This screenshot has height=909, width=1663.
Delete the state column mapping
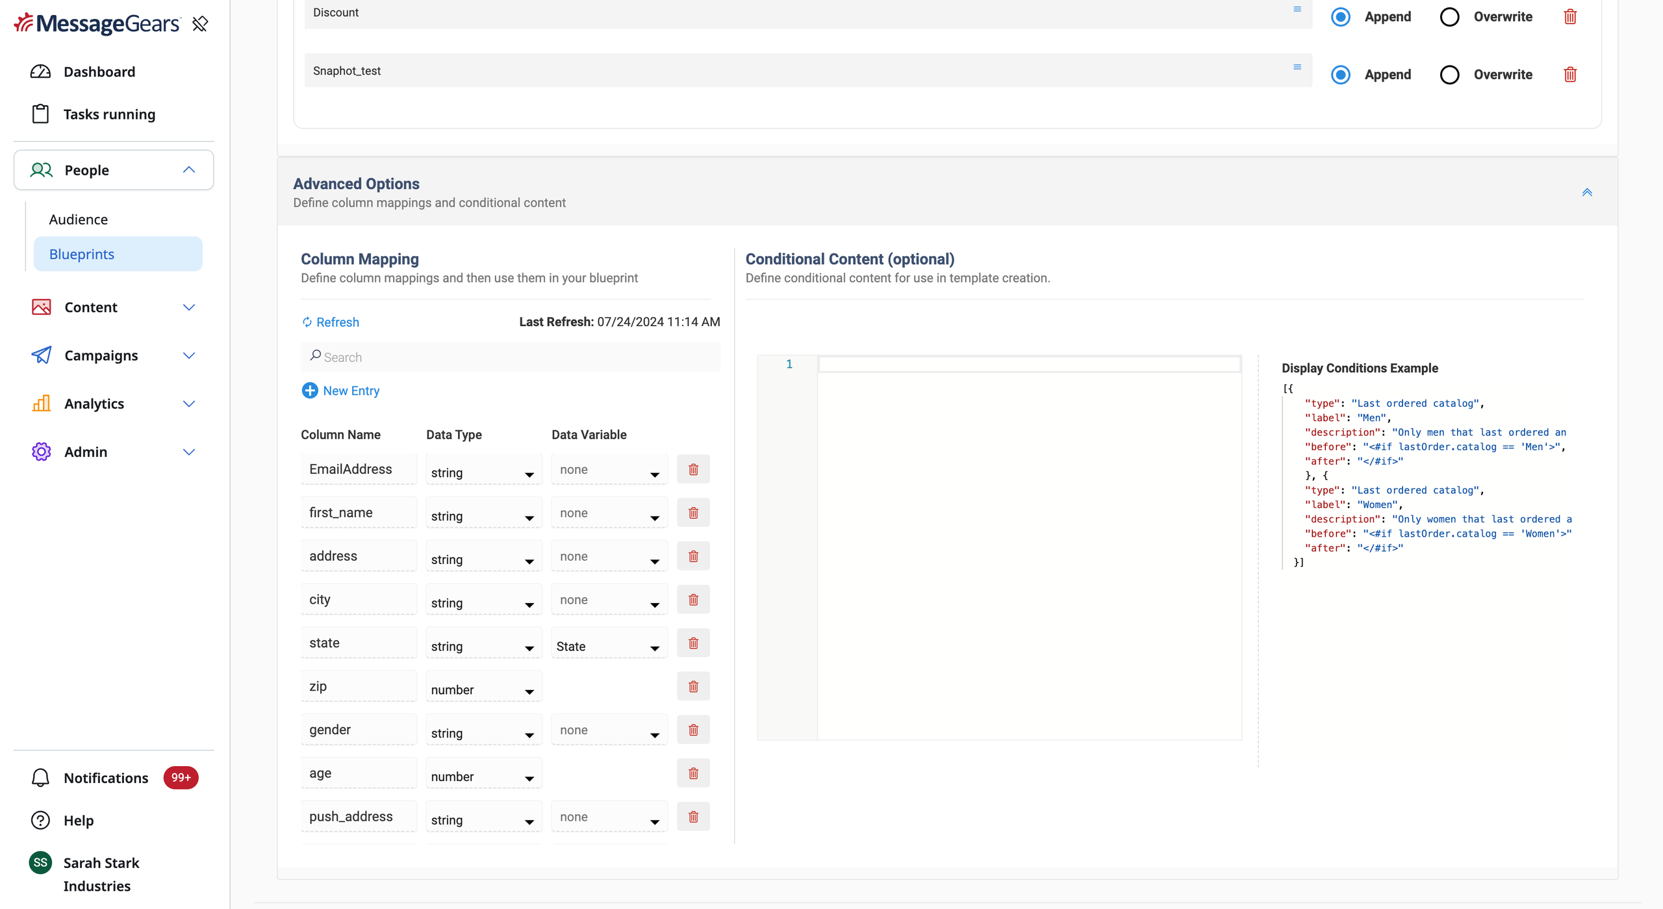693,643
